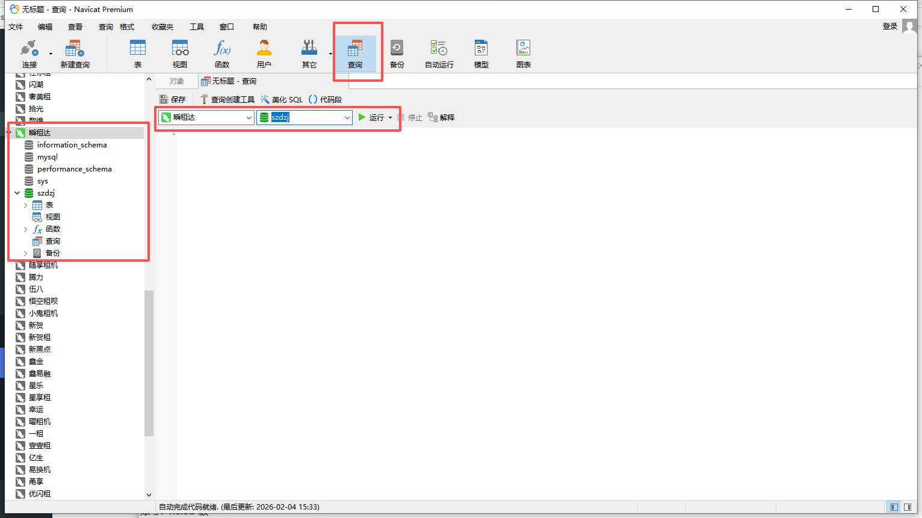Collapse the szdzj database tree node
Screen dimensions: 922x518
[x=17, y=193]
